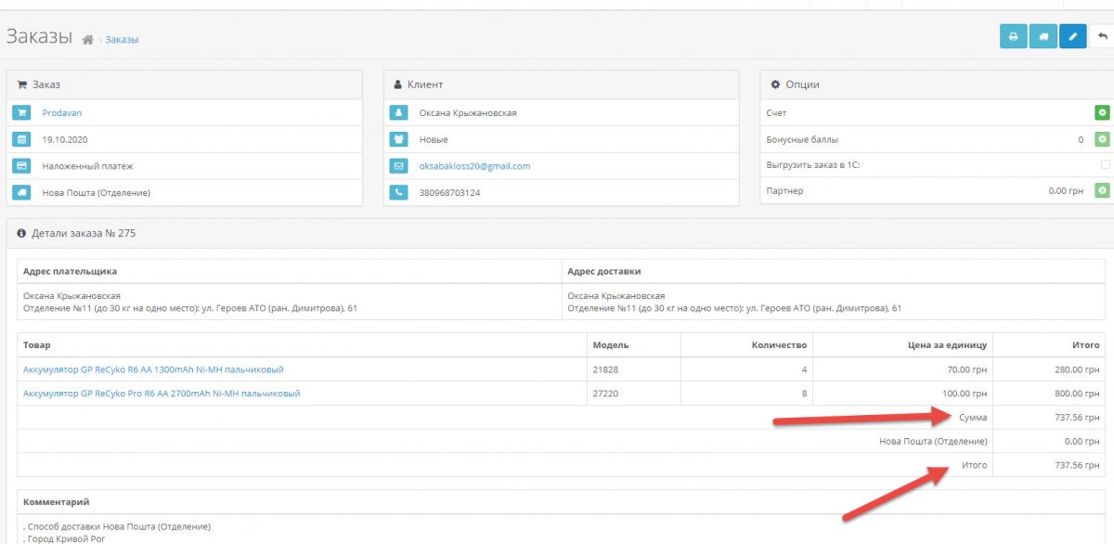This screenshot has height=544, width=1114.
Task: Toggle the Выгрузить заказ в 1С checkbox
Action: pos(1105,164)
